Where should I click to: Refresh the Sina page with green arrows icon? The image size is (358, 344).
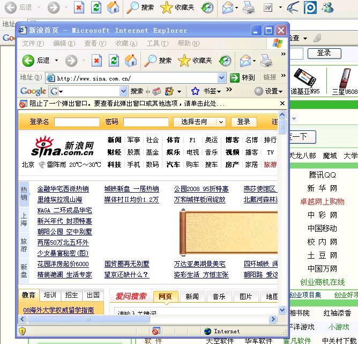click(x=114, y=61)
